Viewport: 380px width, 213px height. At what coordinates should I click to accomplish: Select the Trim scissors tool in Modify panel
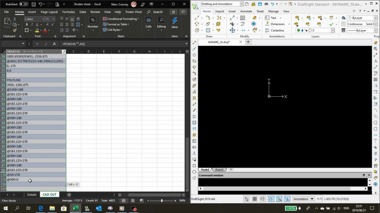click(232, 24)
